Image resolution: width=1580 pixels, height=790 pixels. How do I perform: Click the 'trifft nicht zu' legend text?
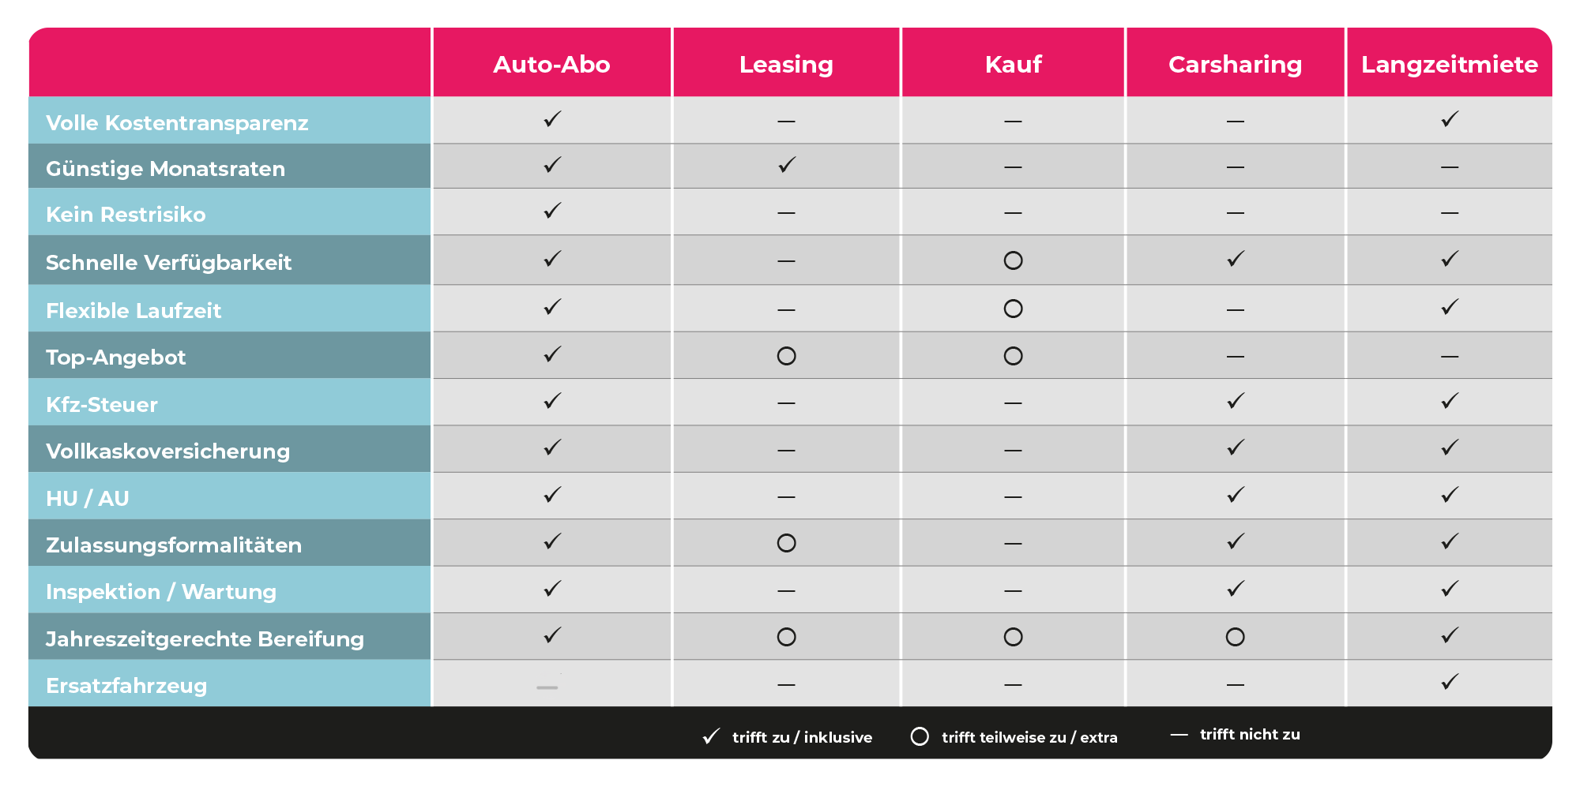1250,735
